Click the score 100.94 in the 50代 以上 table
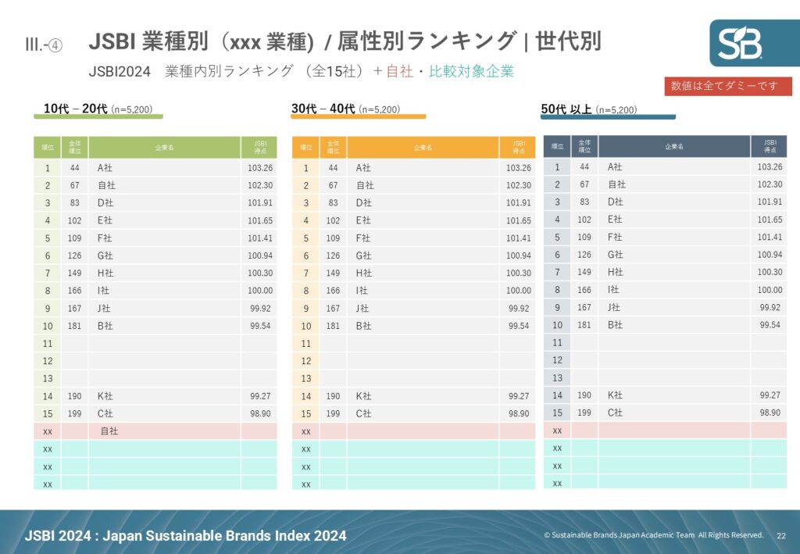 (x=770, y=255)
